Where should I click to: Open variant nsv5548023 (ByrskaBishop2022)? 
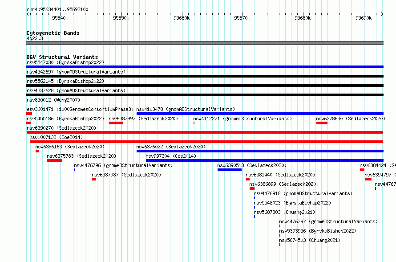(292, 203)
